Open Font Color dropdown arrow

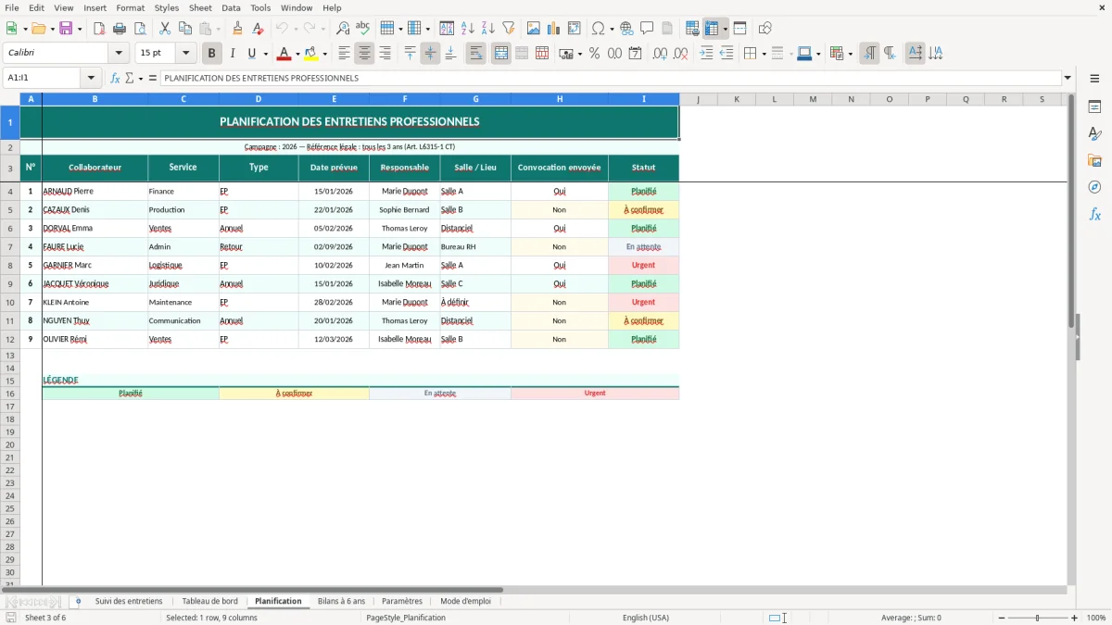[297, 54]
